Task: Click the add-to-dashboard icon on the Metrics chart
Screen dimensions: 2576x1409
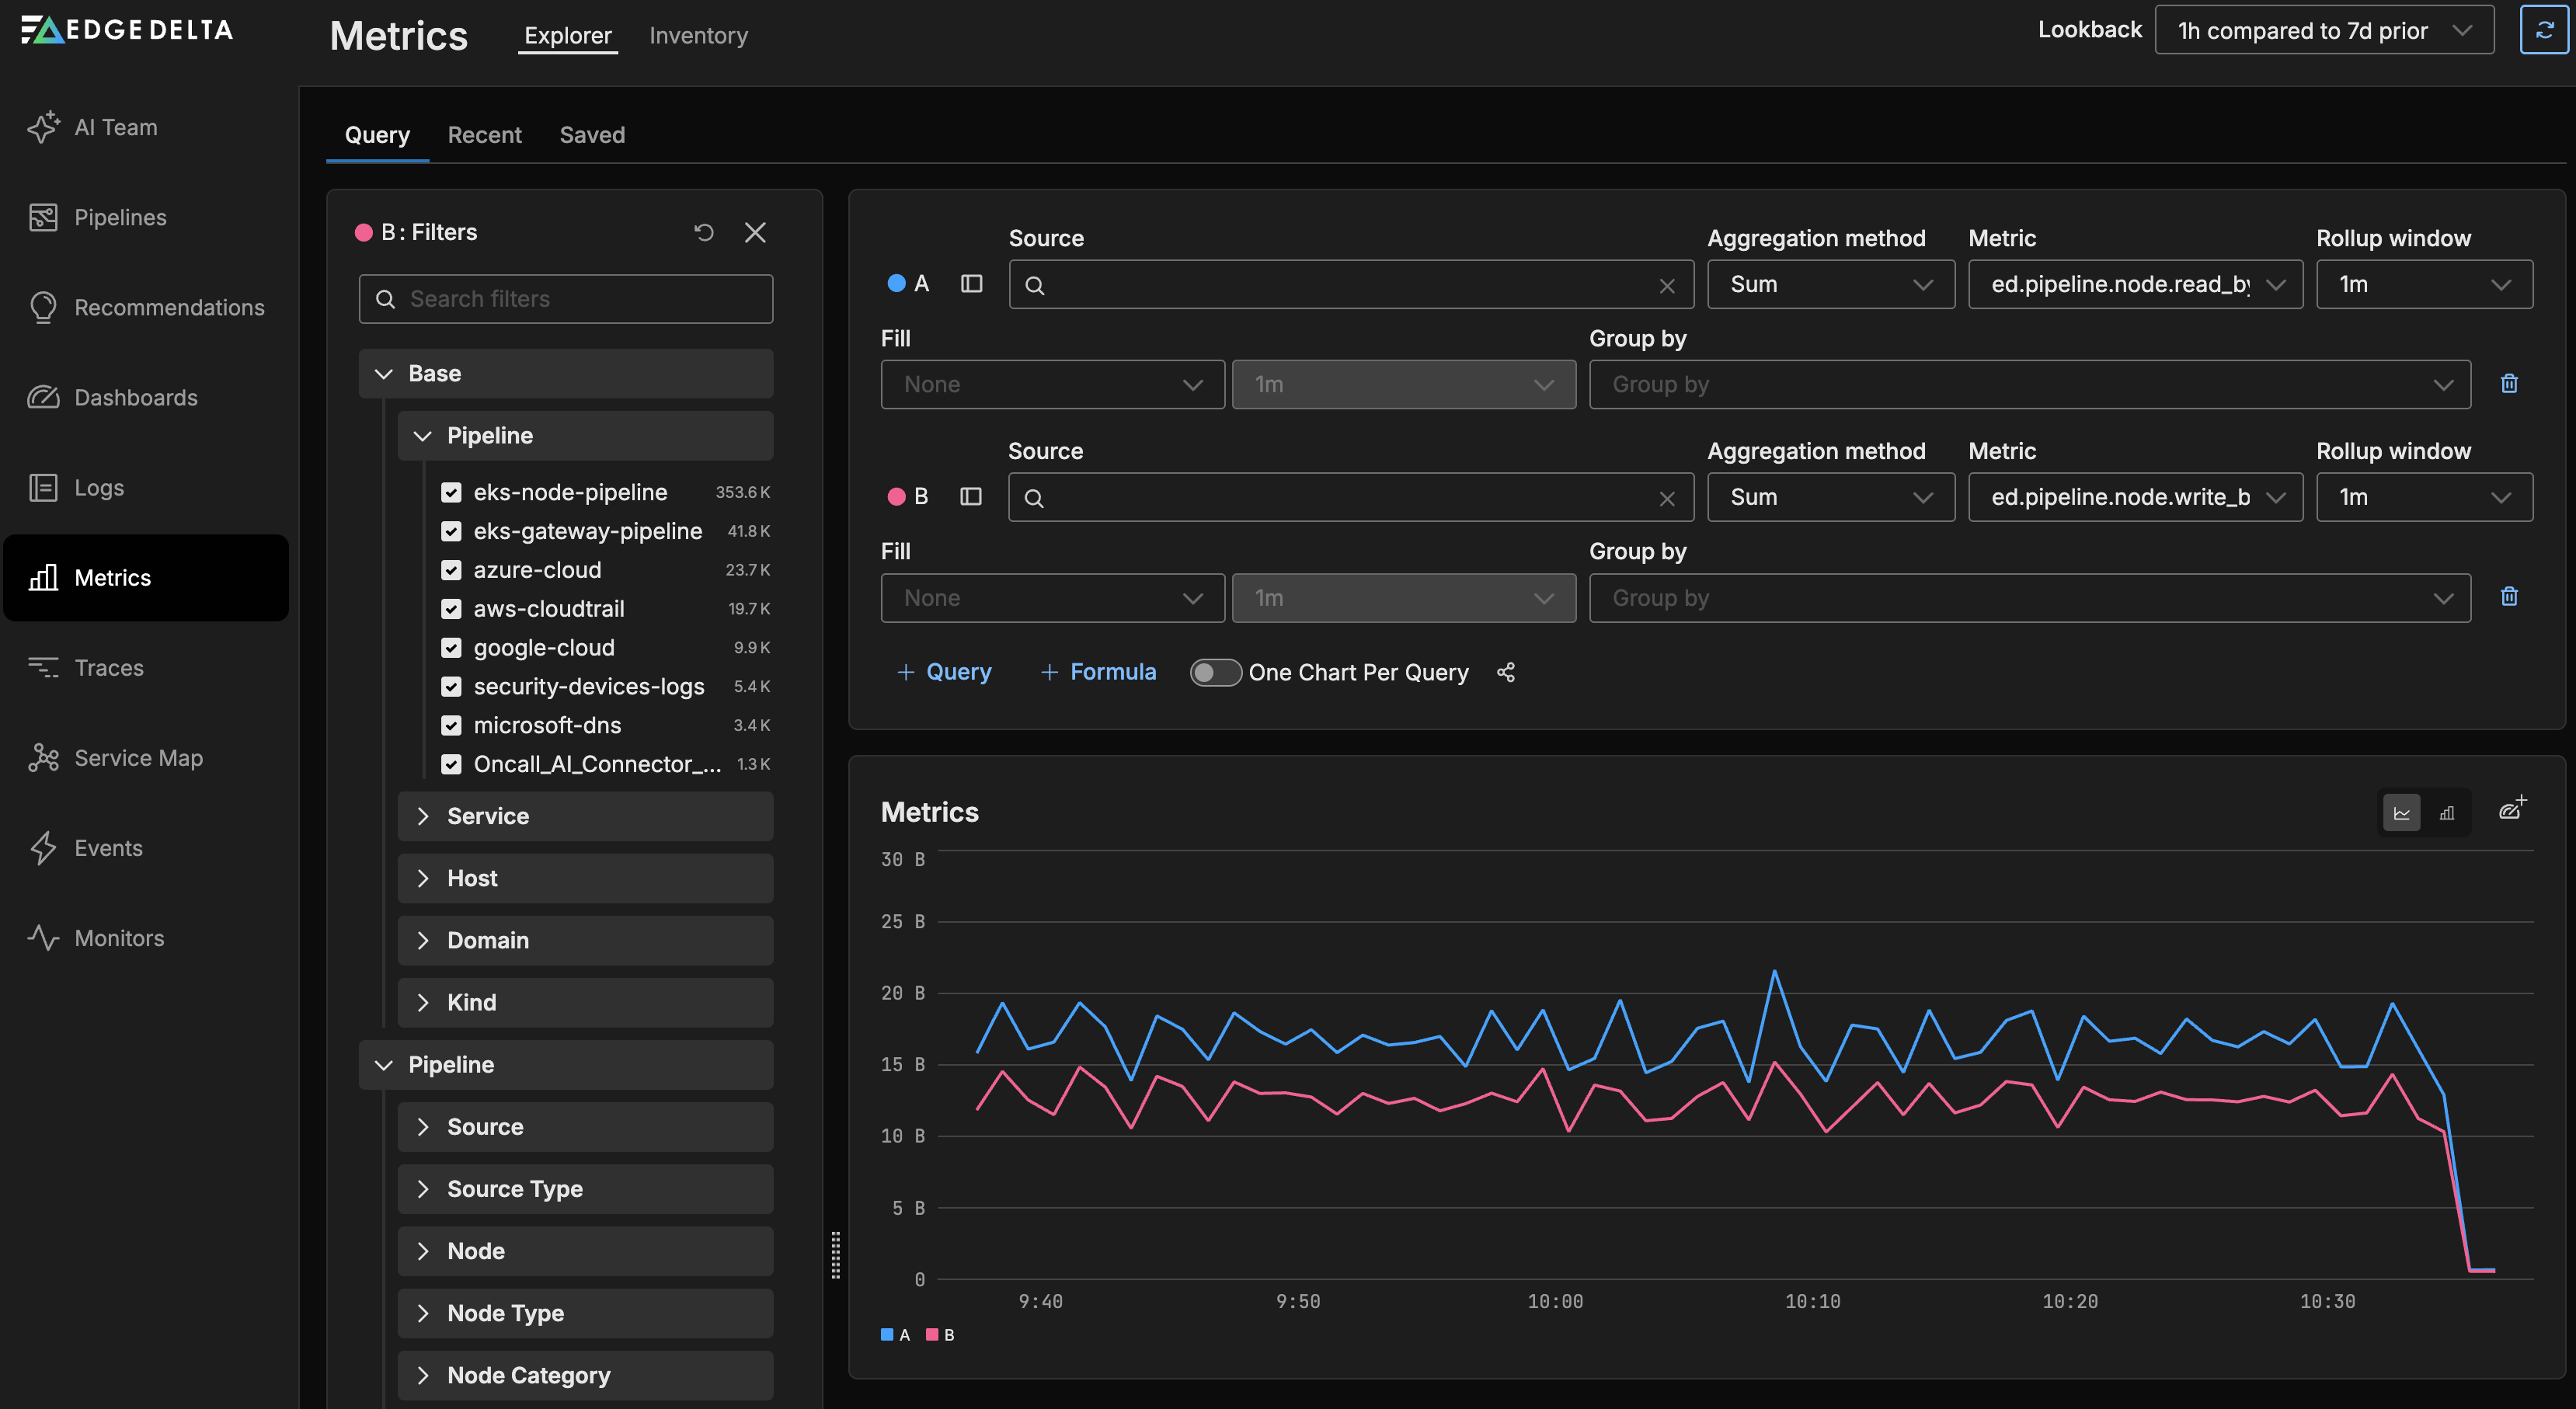Action: click(x=2512, y=809)
